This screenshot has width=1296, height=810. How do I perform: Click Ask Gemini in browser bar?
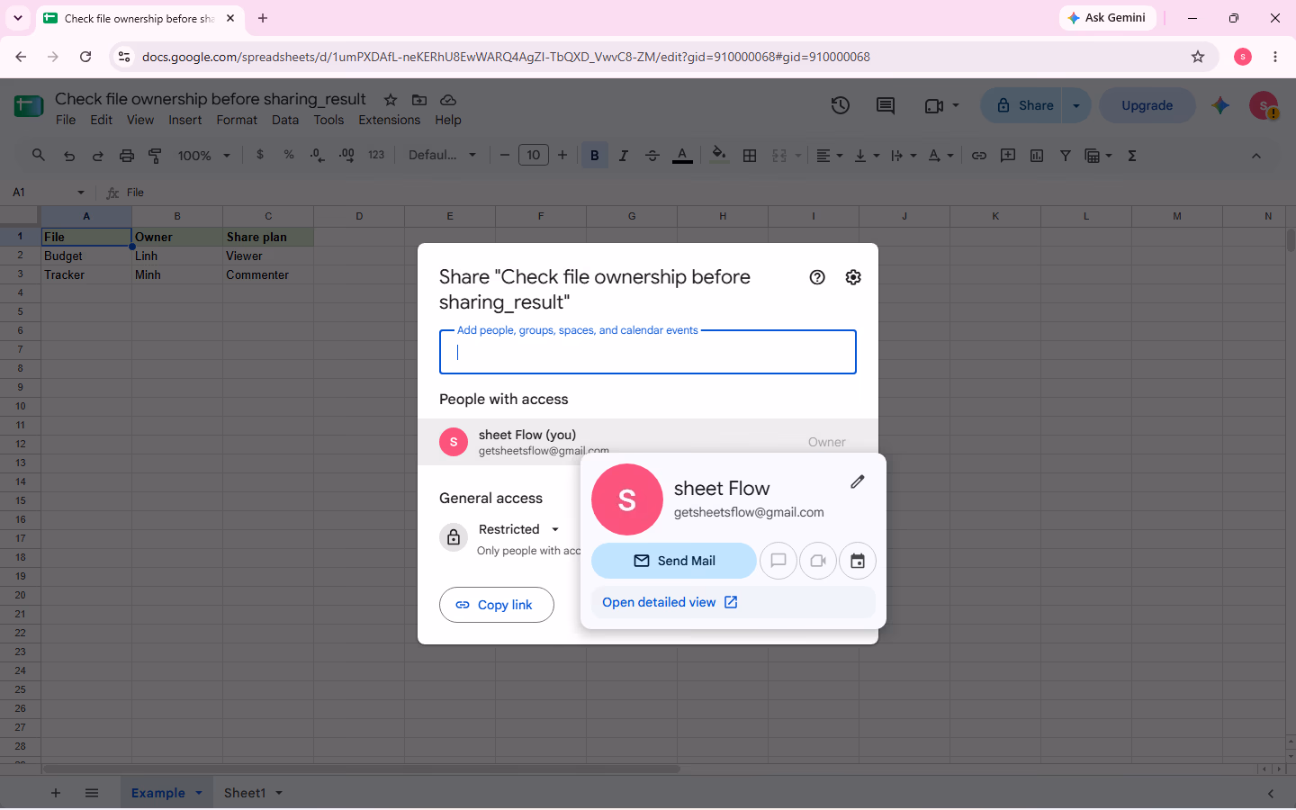point(1107,18)
